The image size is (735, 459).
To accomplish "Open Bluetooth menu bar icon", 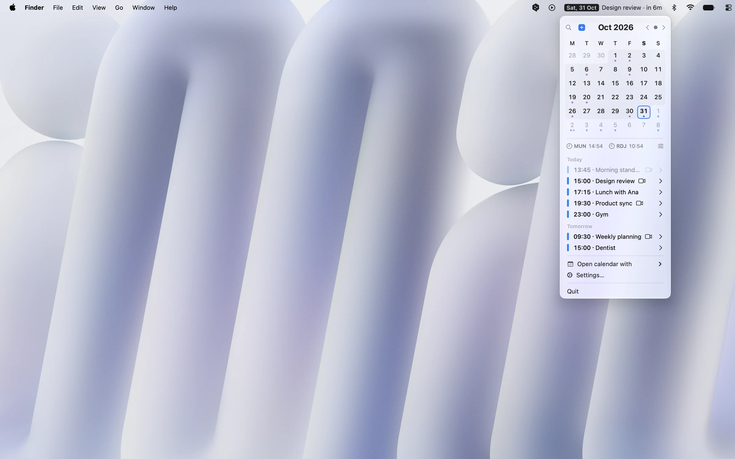I will tap(674, 8).
